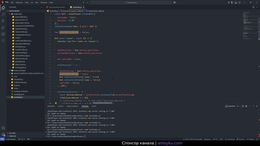Split the terminal panel

pos(243,106)
